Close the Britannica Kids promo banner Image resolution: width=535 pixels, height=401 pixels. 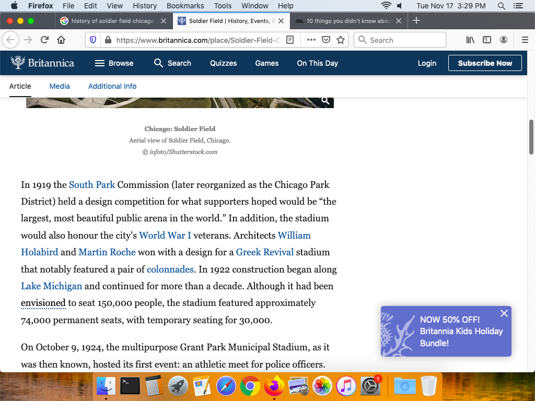[x=504, y=313]
